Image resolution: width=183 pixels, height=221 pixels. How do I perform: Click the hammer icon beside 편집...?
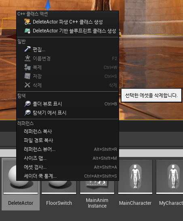click(27, 49)
